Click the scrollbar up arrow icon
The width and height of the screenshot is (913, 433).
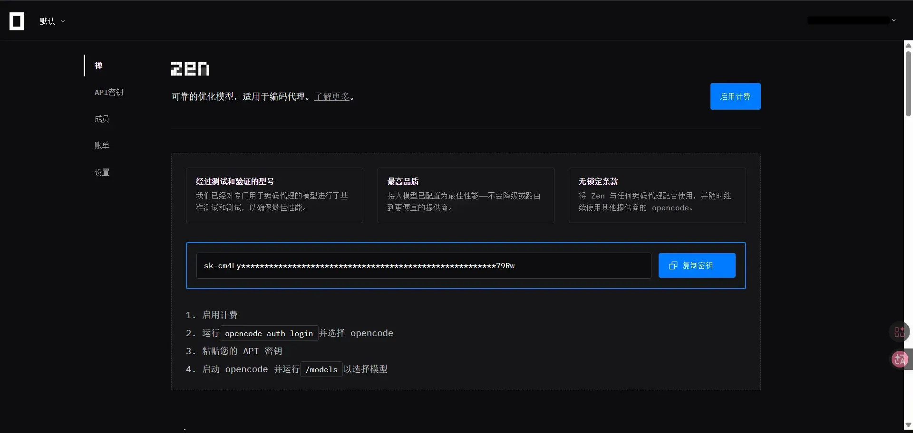click(908, 45)
